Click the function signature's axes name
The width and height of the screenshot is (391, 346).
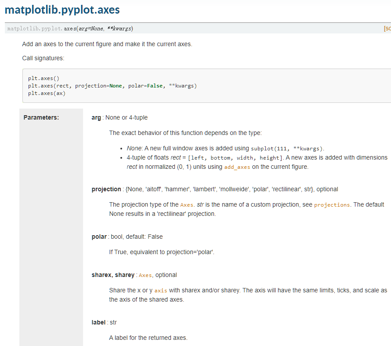tap(70, 29)
